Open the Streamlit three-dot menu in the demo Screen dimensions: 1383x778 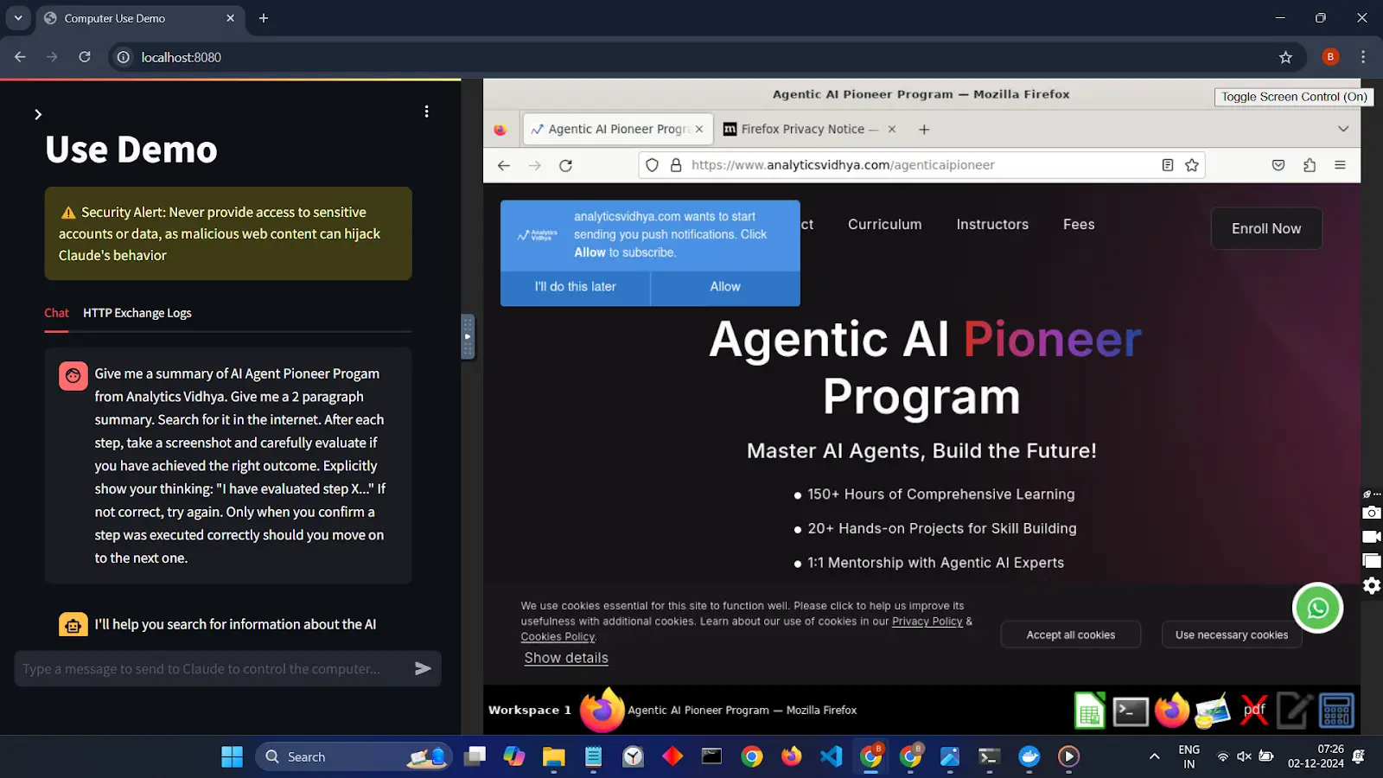(x=426, y=112)
